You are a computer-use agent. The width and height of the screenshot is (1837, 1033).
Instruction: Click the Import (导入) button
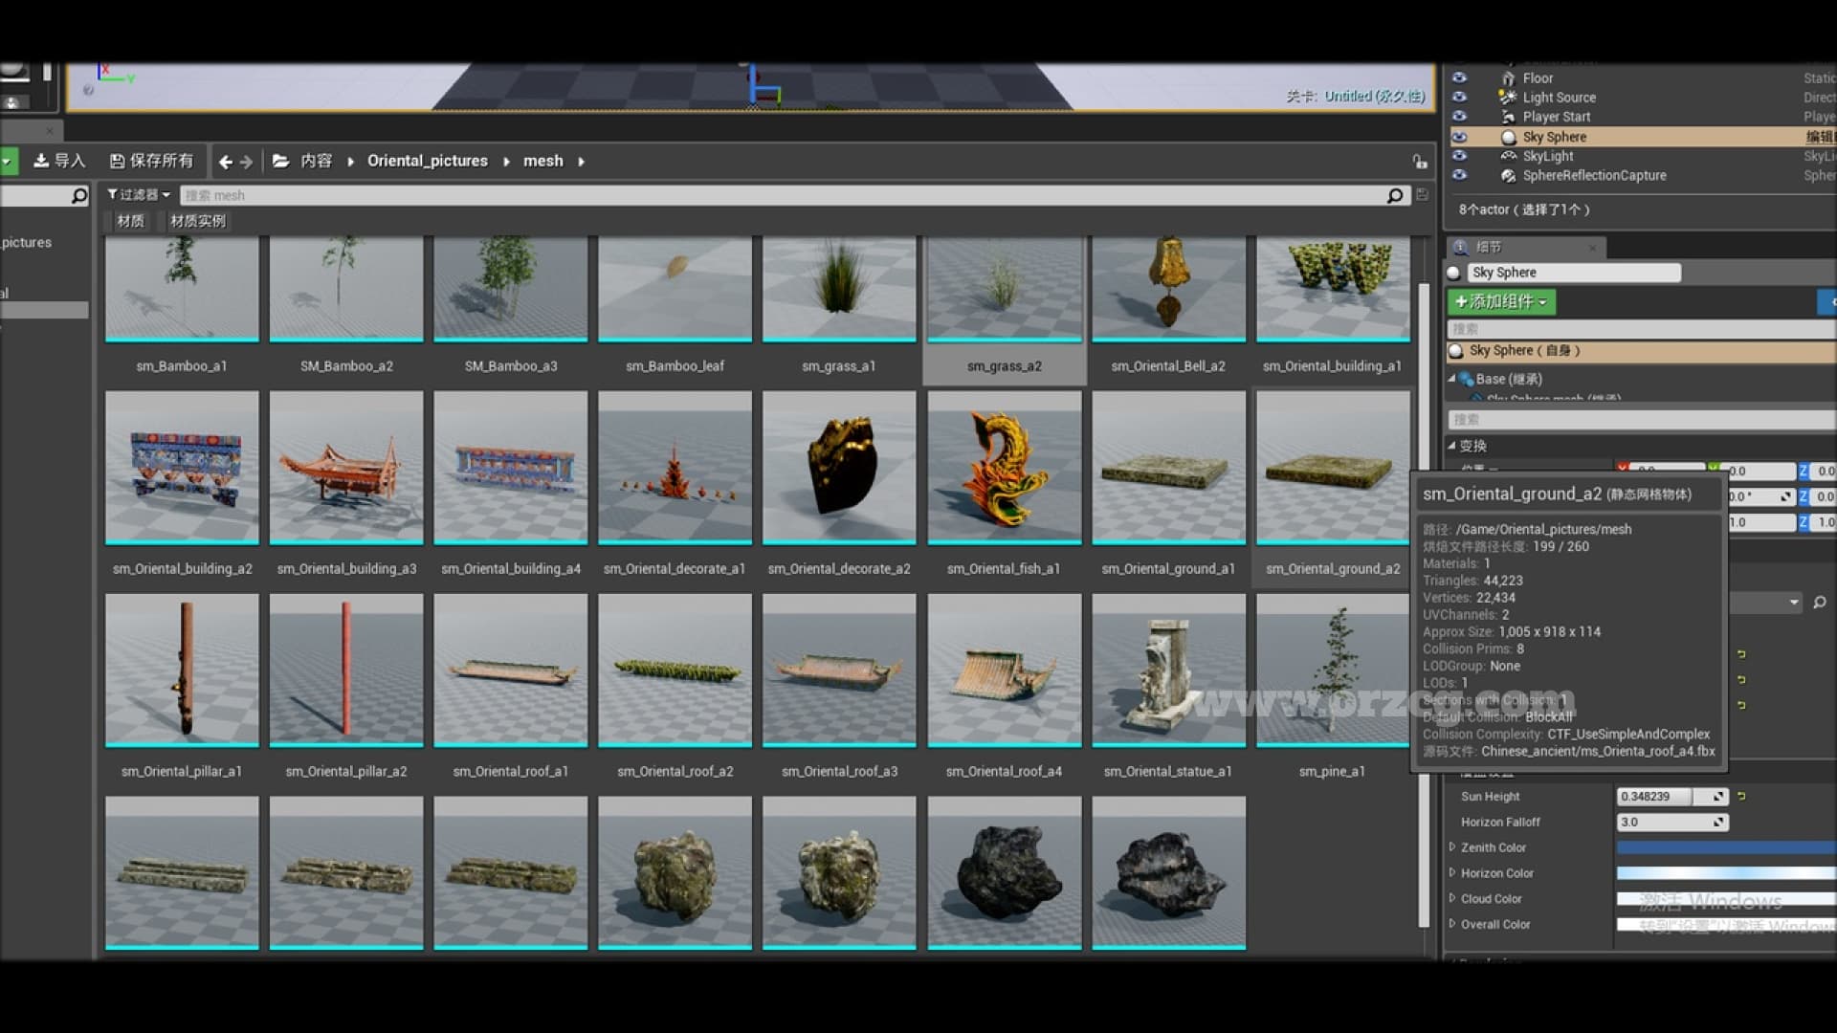point(59,161)
